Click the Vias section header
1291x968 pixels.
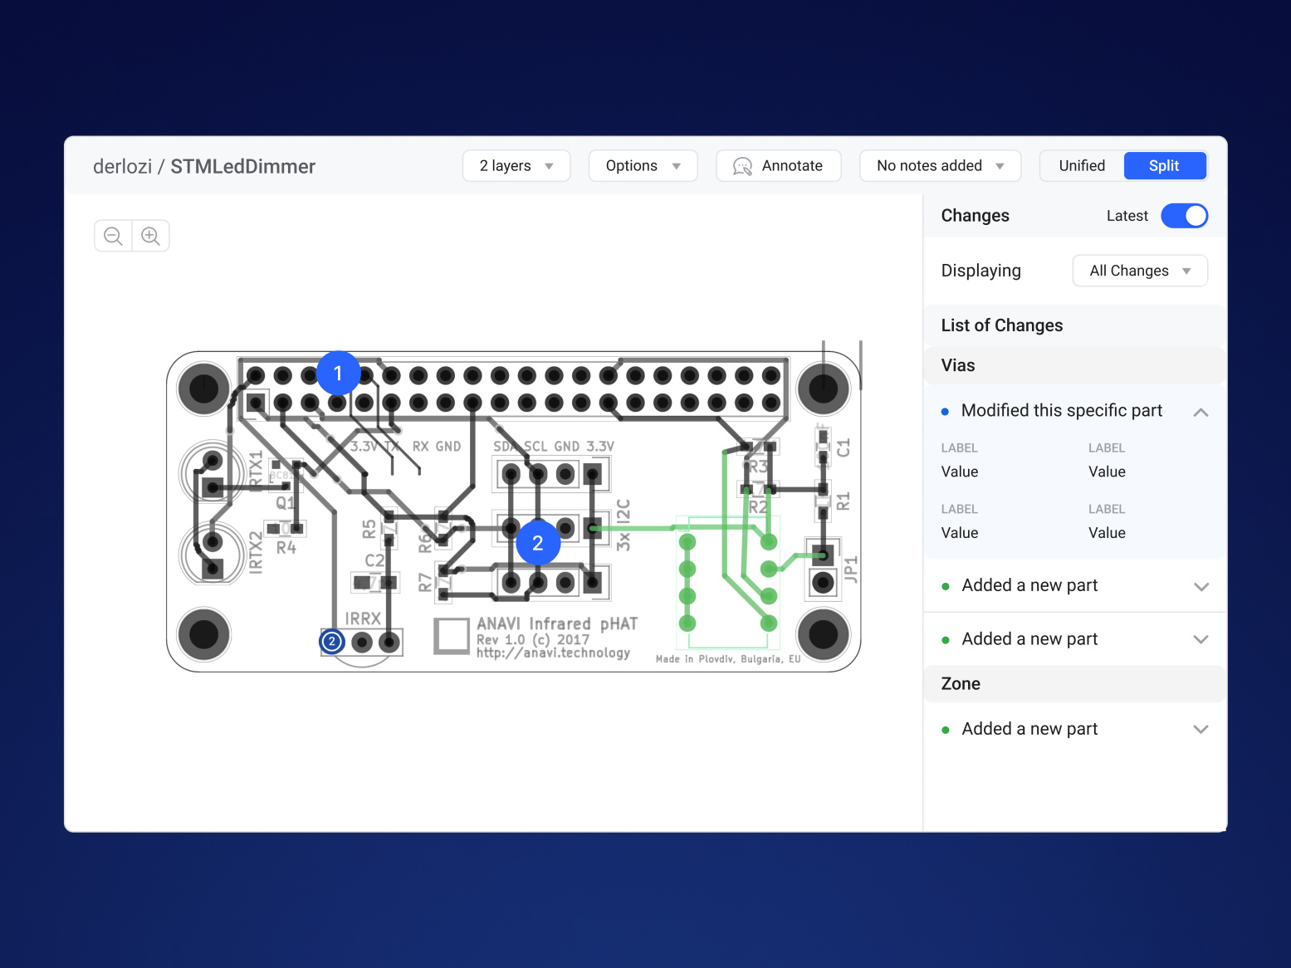point(956,365)
